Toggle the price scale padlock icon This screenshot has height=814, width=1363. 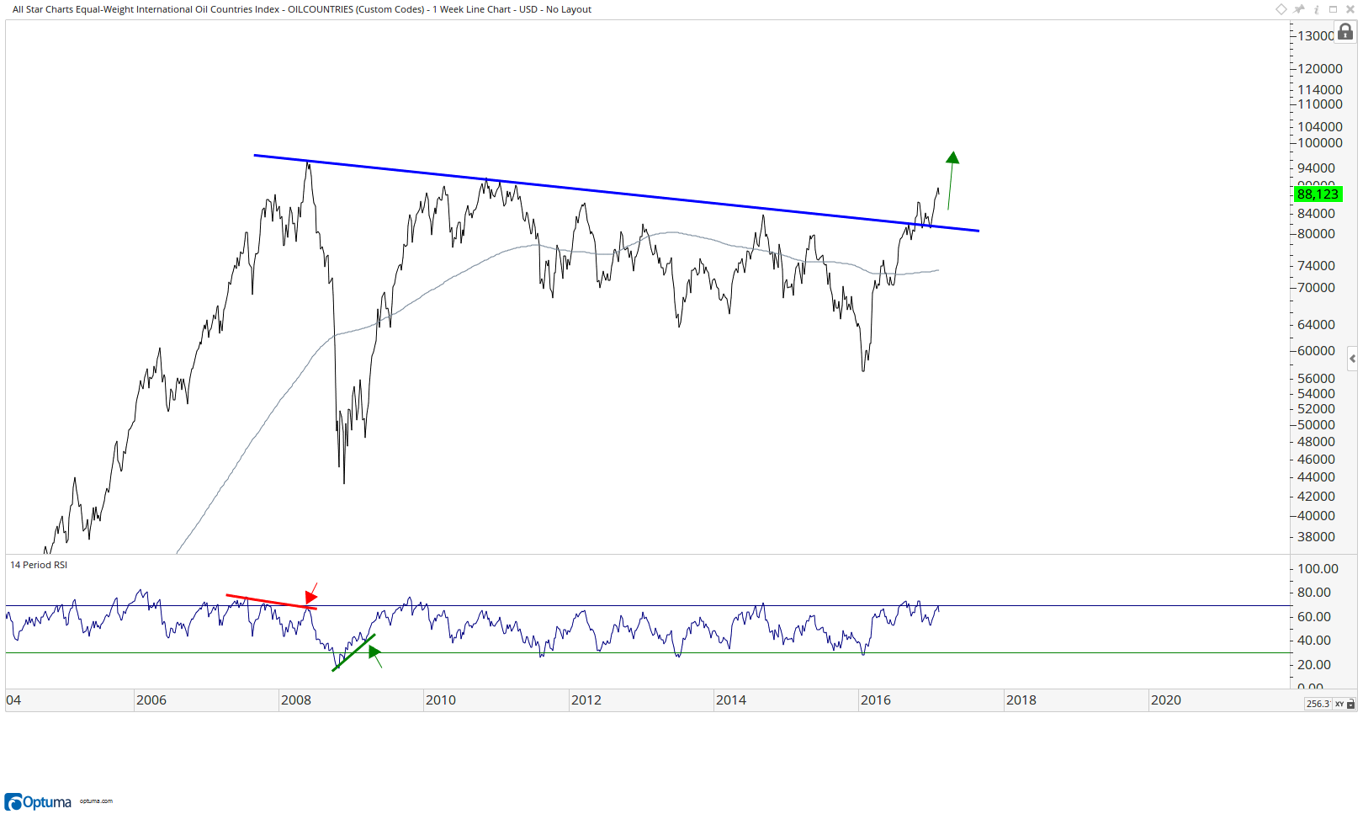(1345, 32)
